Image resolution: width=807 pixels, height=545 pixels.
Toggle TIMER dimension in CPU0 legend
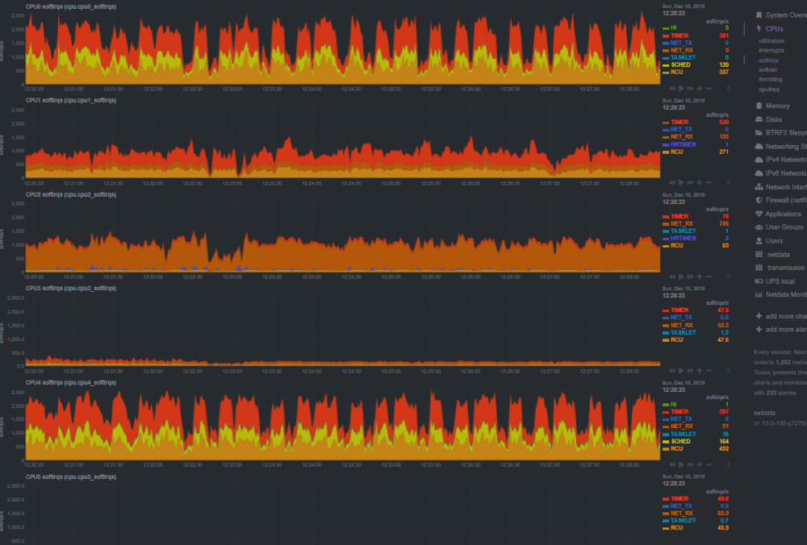[x=679, y=35]
